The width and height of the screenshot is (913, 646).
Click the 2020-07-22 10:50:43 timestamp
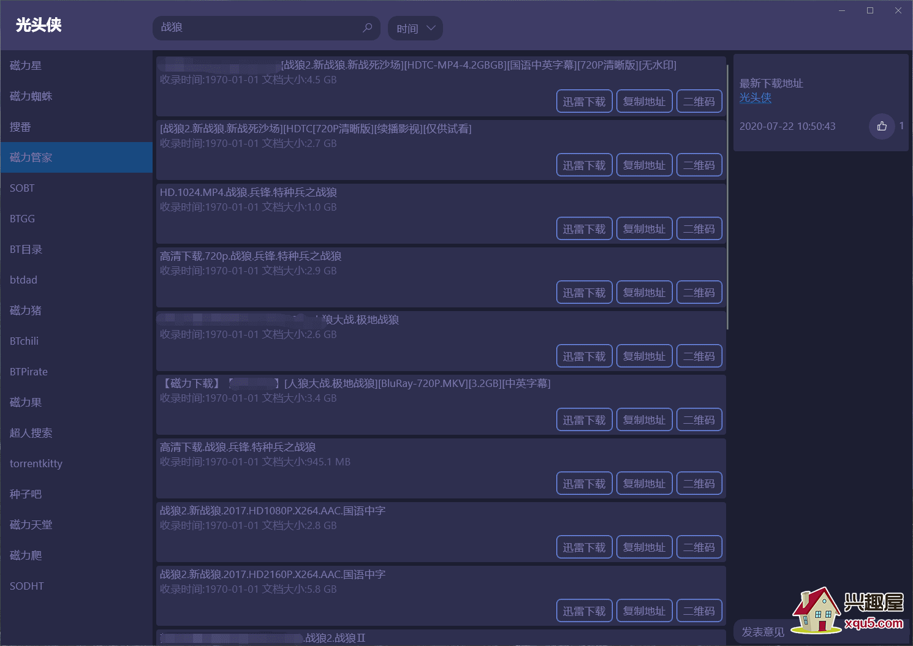point(787,126)
